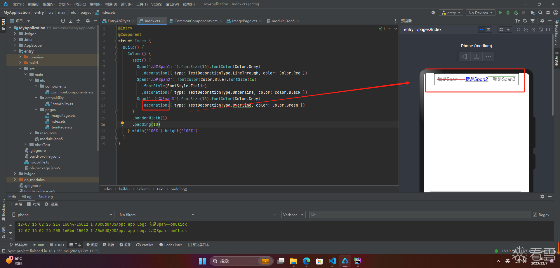This screenshot has height=268, width=560.
Task: Open previewer panel settings gear
Action: coord(542,21)
